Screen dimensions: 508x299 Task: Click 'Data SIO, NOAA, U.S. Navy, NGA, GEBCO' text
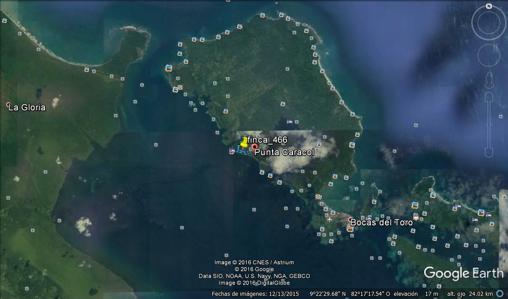pyautogui.click(x=254, y=276)
